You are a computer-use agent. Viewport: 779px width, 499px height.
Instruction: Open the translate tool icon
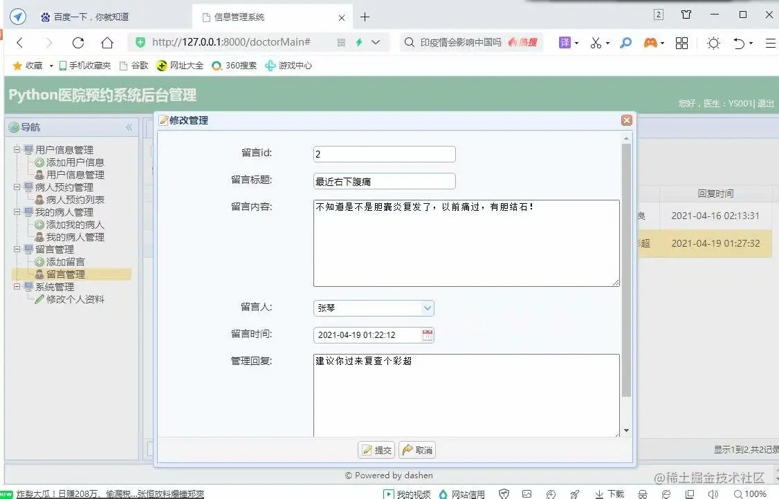pos(565,43)
